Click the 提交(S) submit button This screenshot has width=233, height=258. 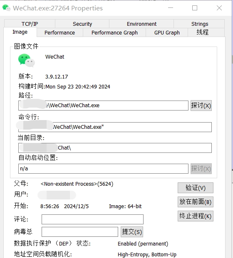pos(132,232)
